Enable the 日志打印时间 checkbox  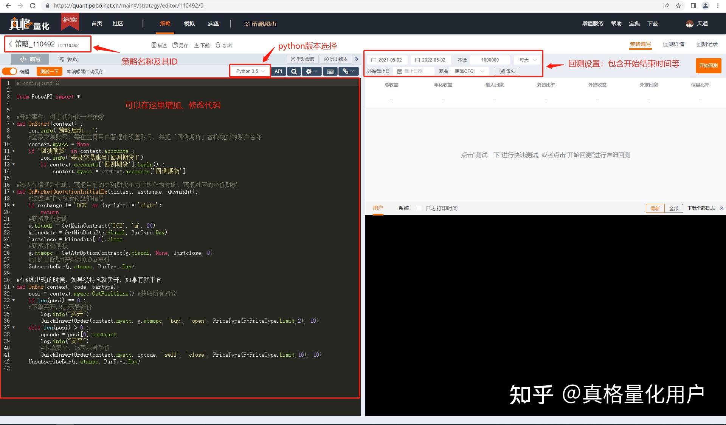click(419, 208)
